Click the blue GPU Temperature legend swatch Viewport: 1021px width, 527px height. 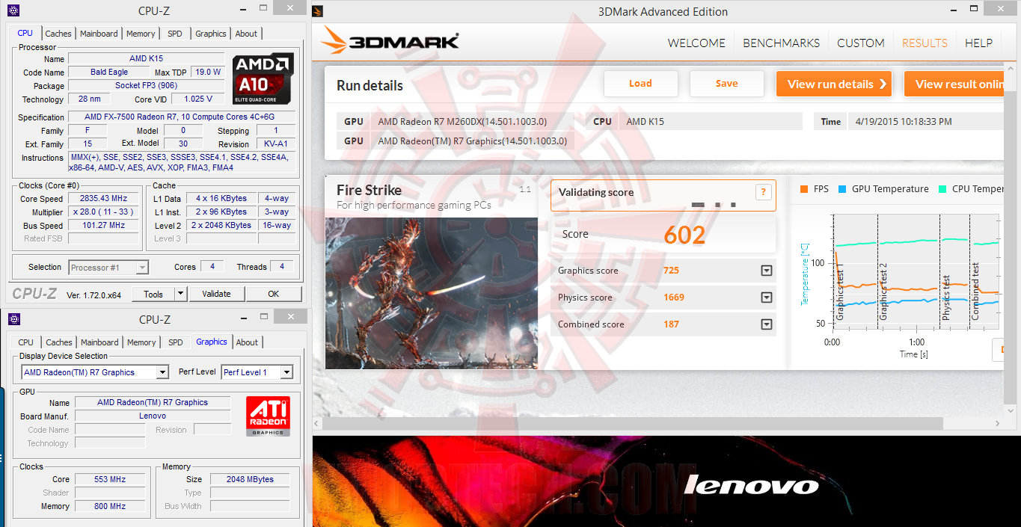[842, 189]
